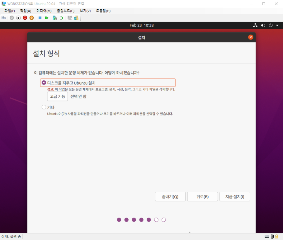Click the Ctrl+Alt+Delete toolbar icon
283x240 pixels.
tap(4, 18)
